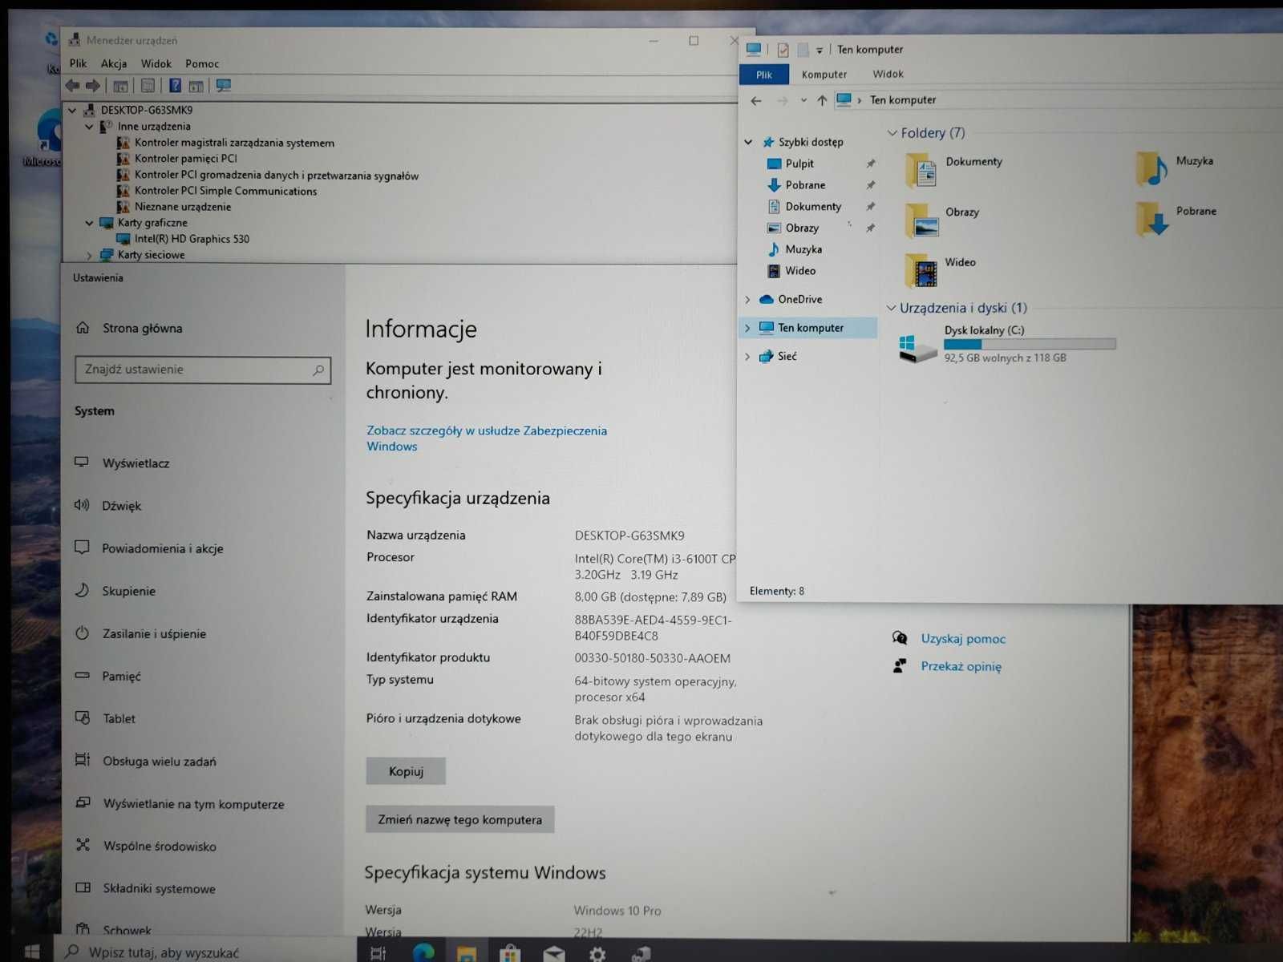Open the Komputer ribbon tab

click(824, 75)
